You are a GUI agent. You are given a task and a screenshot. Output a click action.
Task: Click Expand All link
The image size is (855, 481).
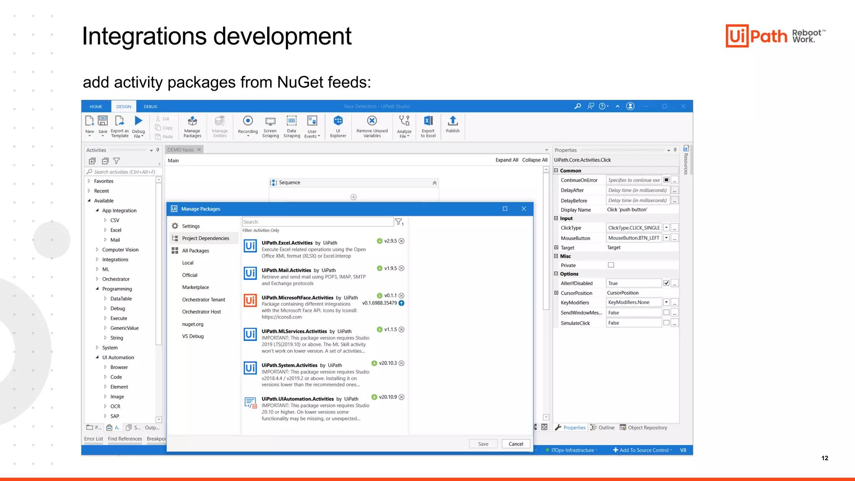(x=507, y=160)
